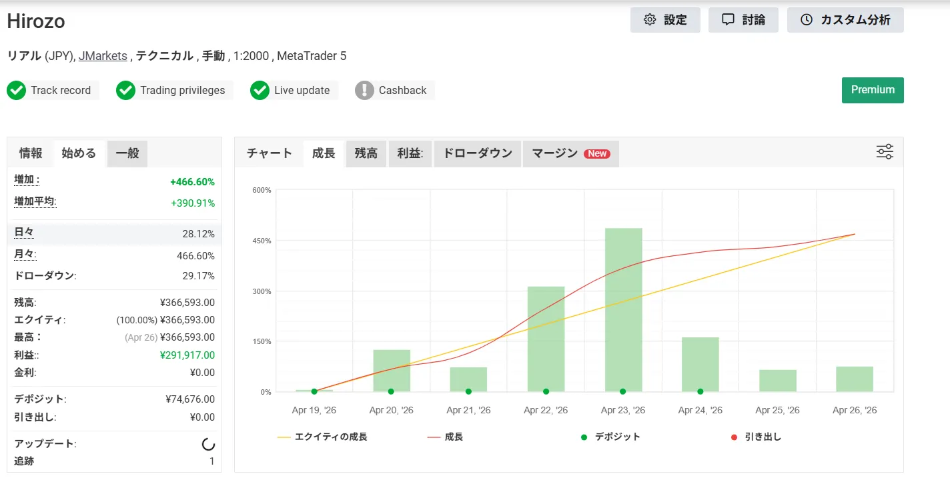Click the speech bubble icon on 討論
This screenshot has width=950, height=480.
(728, 20)
